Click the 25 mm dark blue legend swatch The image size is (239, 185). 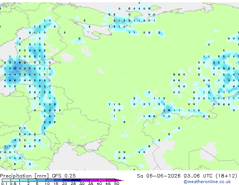76,180
